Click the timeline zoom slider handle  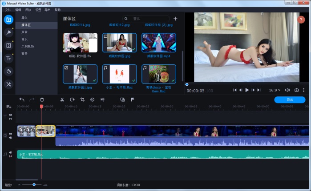coord(34,184)
